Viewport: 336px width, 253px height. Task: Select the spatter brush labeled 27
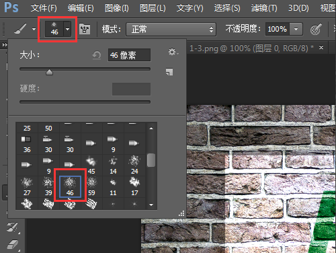[27, 187]
